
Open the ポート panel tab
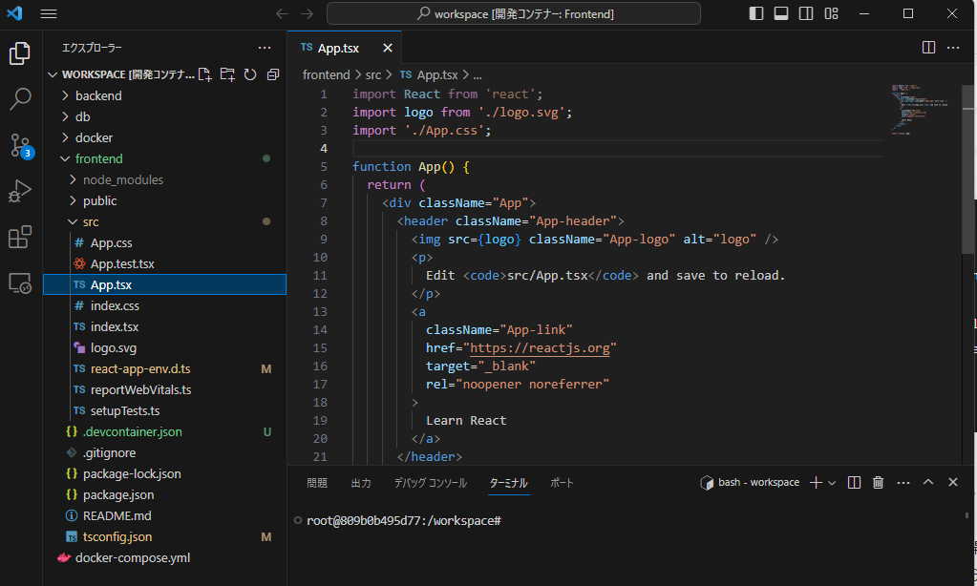click(x=560, y=483)
